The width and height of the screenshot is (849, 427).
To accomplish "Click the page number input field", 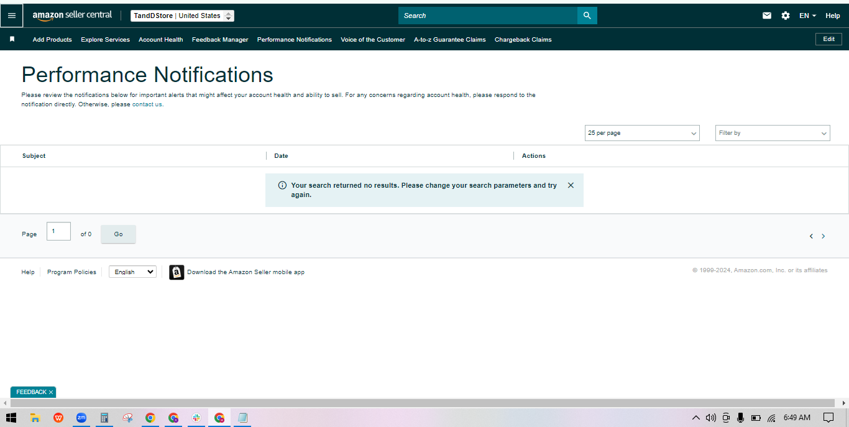I will click(58, 231).
